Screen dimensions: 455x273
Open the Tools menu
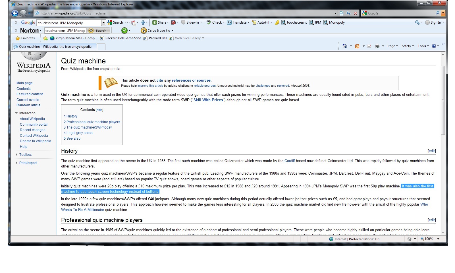point(423,46)
